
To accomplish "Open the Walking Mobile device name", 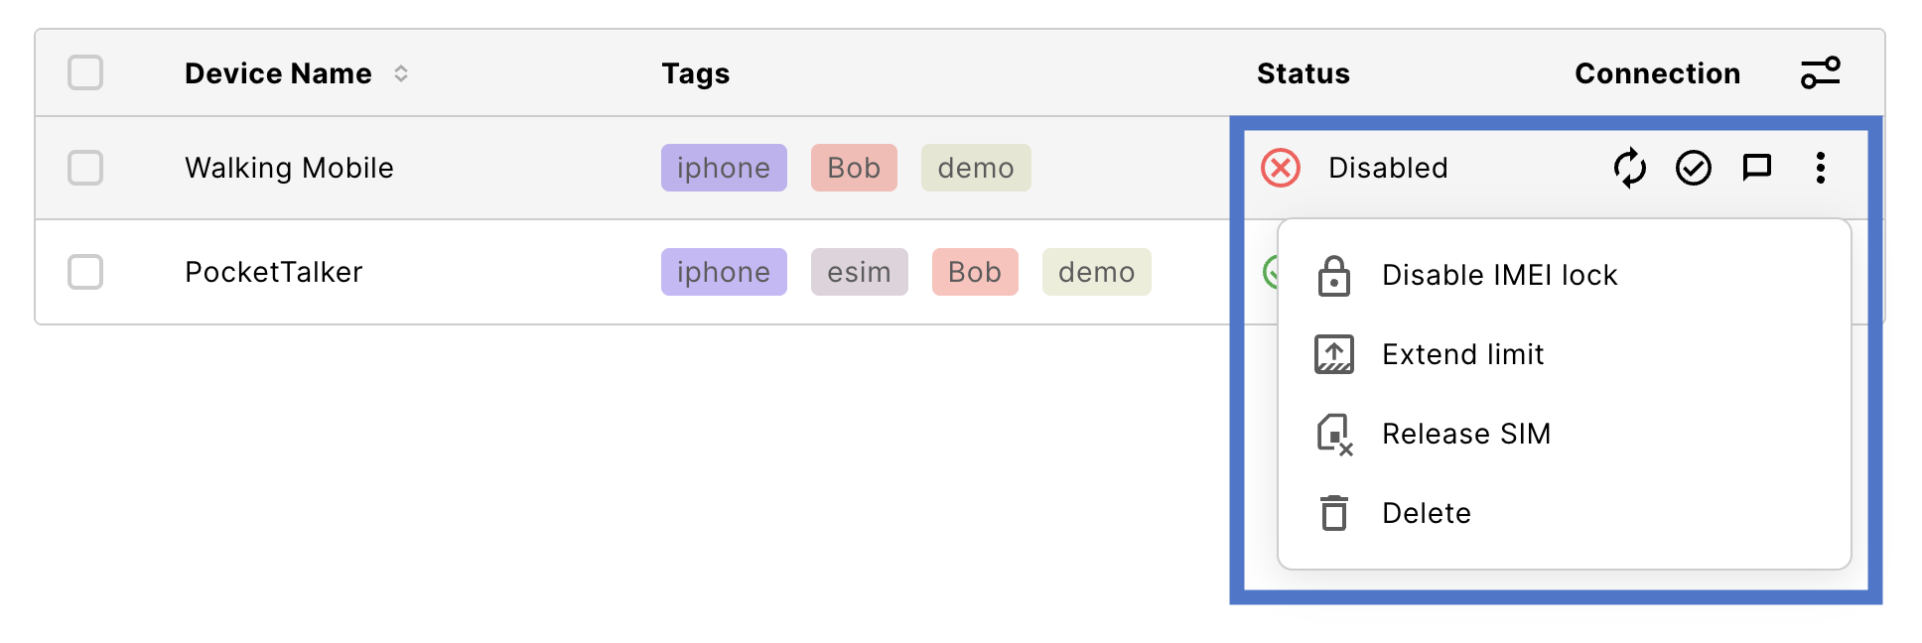I will click(289, 168).
